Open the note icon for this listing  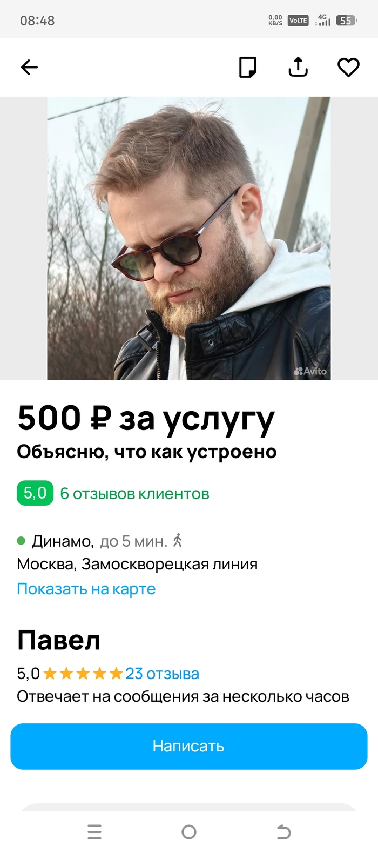click(248, 68)
